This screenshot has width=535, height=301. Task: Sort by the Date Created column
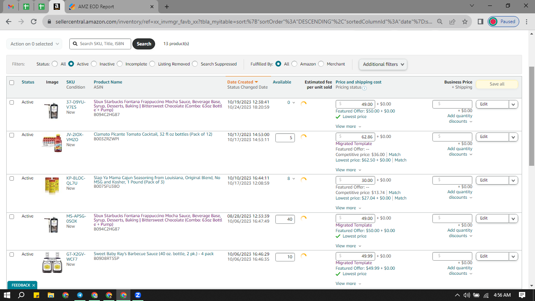242,82
